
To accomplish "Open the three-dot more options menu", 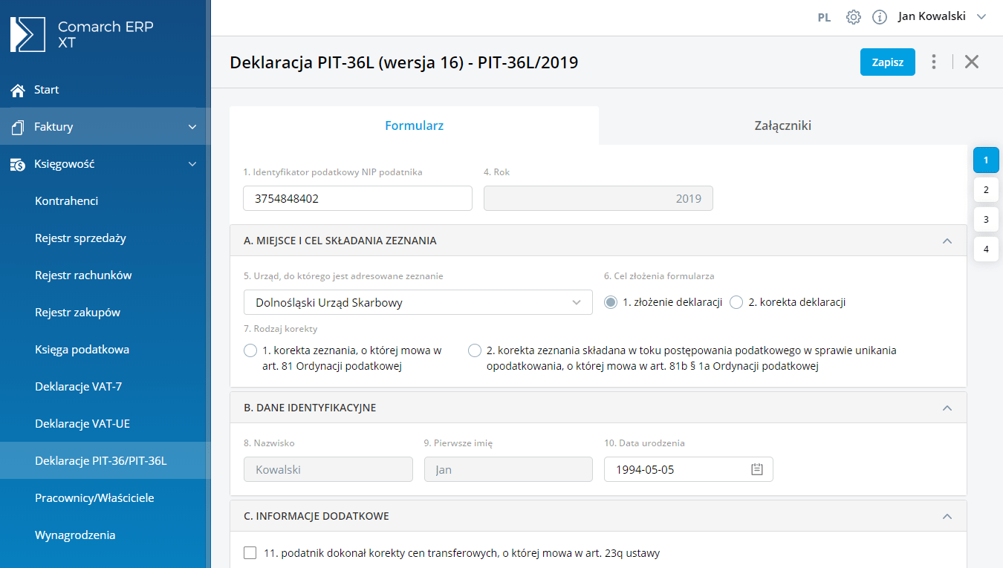I will 934,62.
